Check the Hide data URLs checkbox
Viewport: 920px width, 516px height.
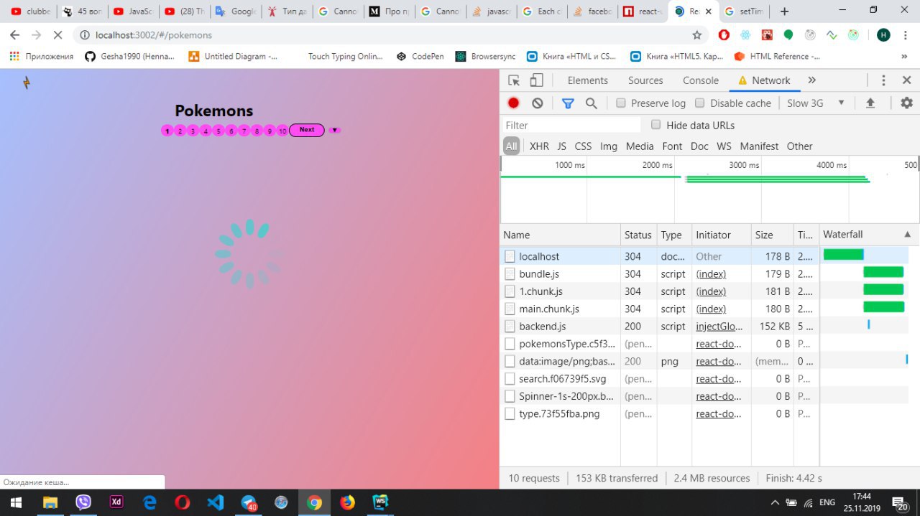click(x=655, y=124)
